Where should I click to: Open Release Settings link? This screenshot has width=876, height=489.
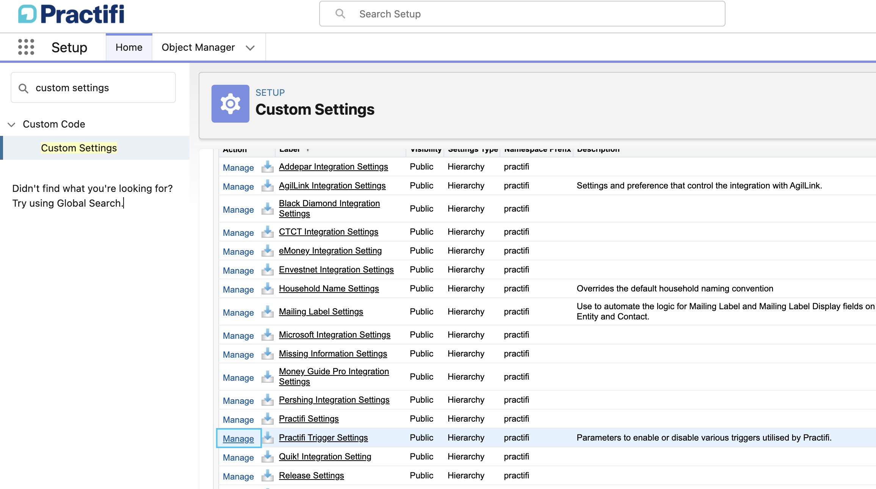[312, 475]
